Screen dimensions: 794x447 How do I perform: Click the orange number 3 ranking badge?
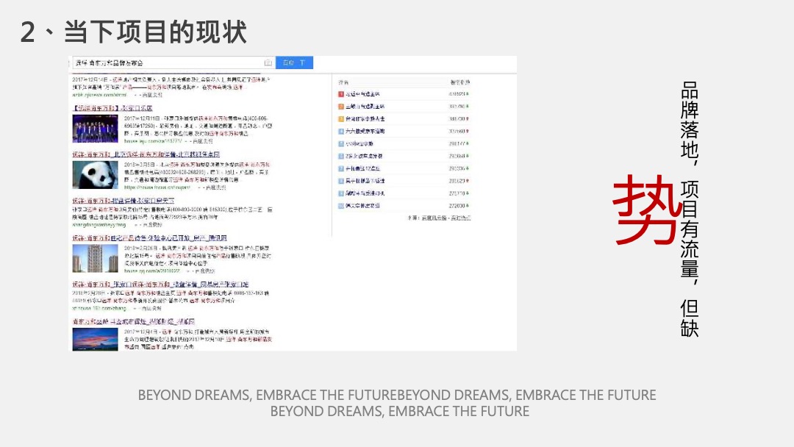(x=340, y=119)
